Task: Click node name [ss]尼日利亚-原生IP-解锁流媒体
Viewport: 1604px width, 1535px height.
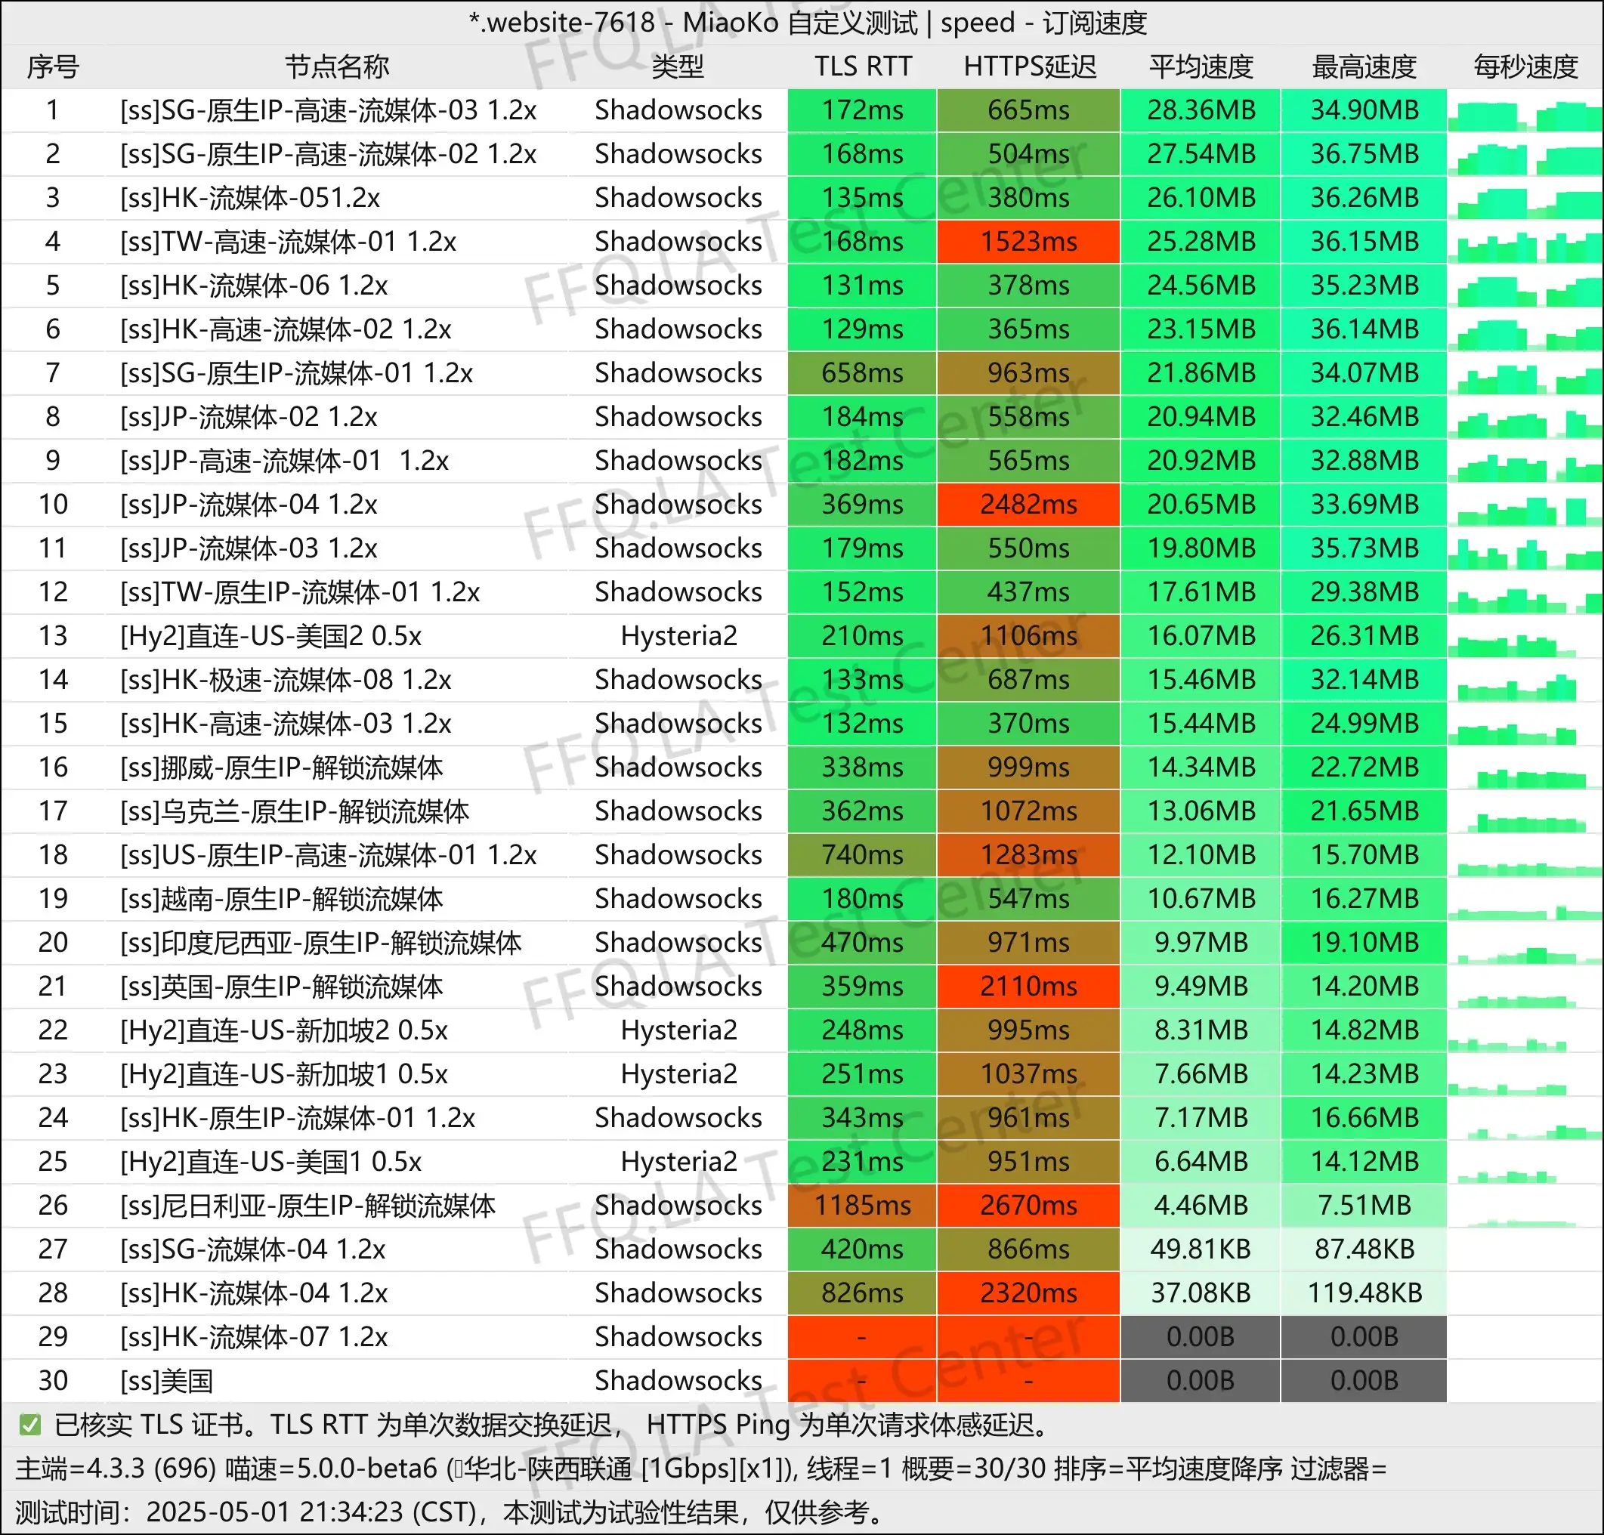Action: point(308,1205)
